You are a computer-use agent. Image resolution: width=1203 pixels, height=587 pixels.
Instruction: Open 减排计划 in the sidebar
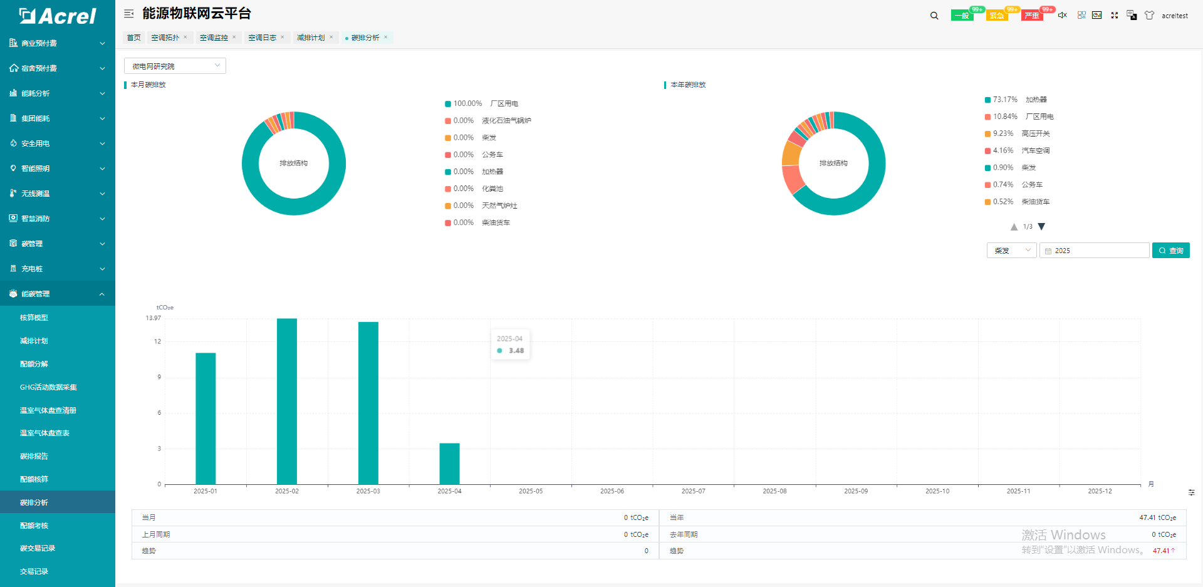coord(34,341)
